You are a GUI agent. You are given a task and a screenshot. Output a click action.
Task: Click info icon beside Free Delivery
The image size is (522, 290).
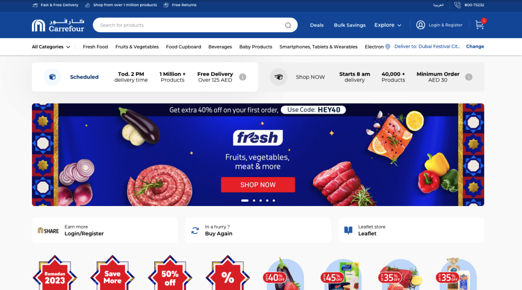pos(243,77)
